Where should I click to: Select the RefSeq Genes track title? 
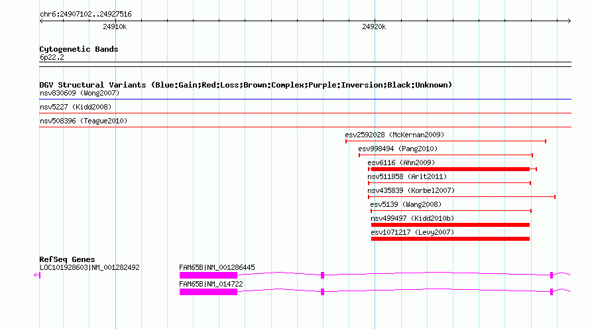point(67,259)
